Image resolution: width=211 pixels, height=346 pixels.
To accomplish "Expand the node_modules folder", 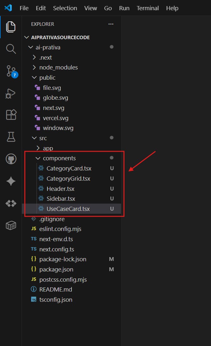I will 58,68.
